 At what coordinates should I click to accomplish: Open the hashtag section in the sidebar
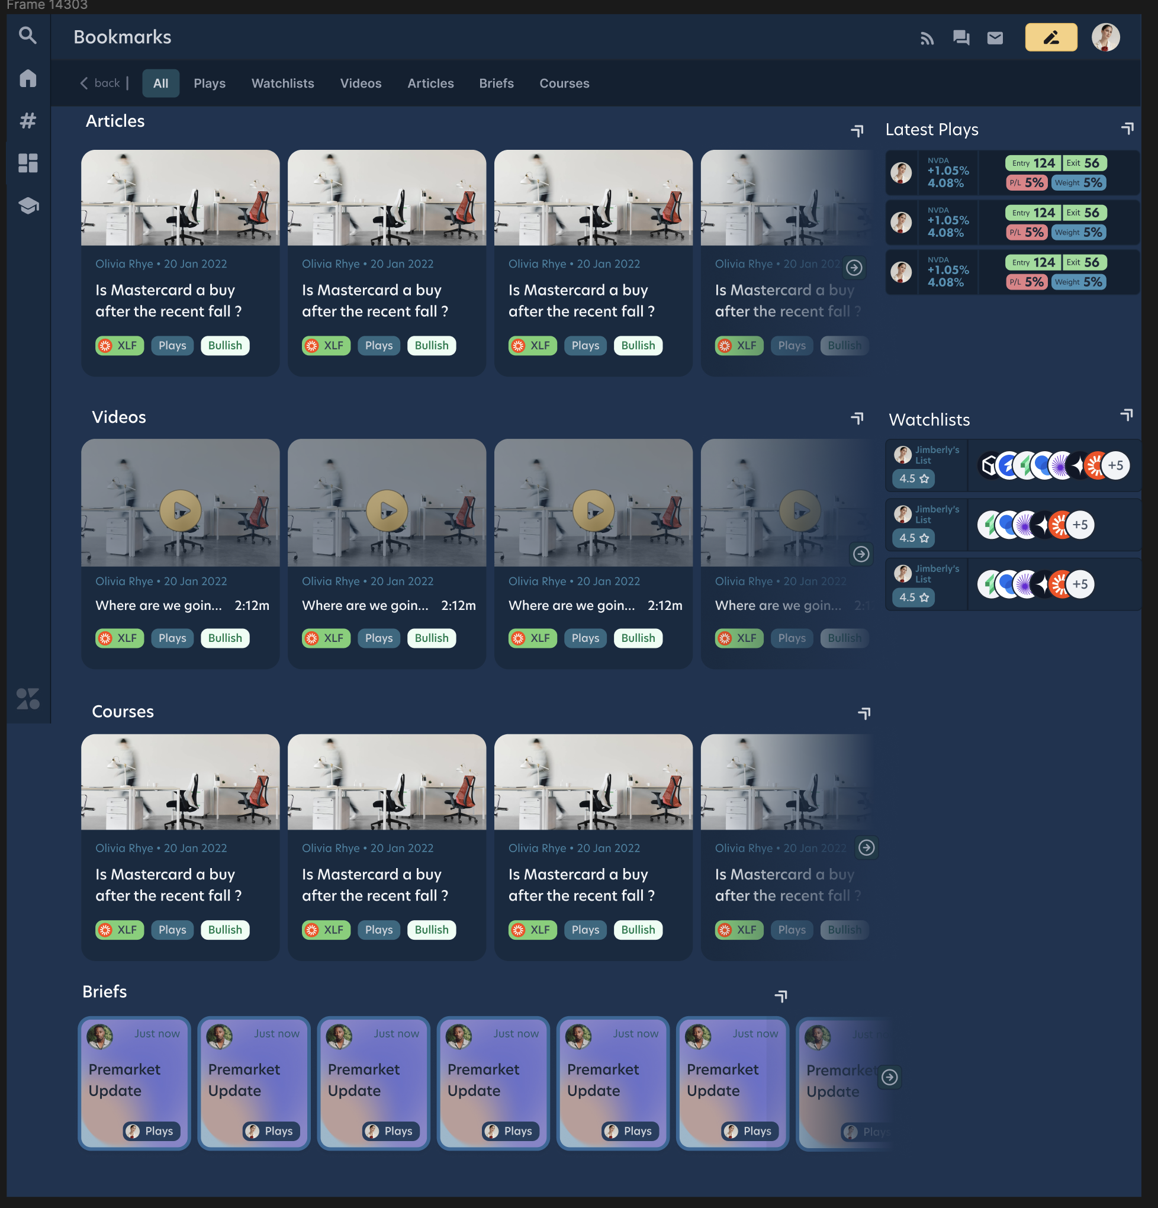coord(28,121)
